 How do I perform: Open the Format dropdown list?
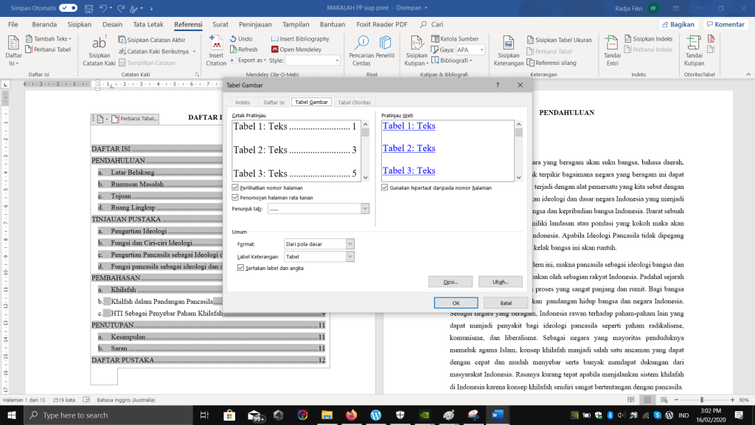click(349, 243)
